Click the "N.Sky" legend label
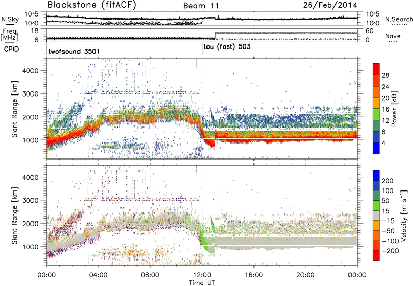The image size is (413, 286). 10,19
